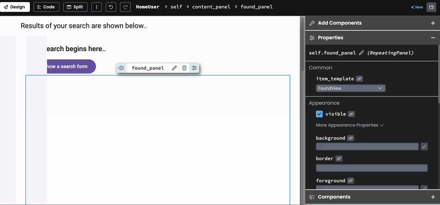Screen dimensions: 440x205
Task: Click the trash icon to delete found_panel
Action: pyautogui.click(x=184, y=68)
